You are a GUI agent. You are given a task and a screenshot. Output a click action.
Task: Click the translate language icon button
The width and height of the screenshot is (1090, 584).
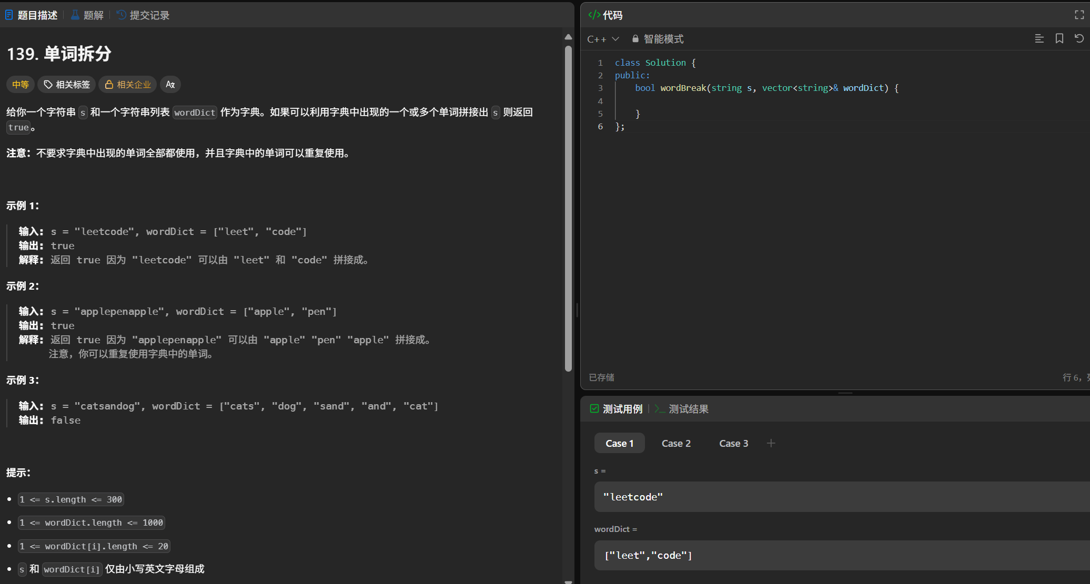[x=170, y=85]
